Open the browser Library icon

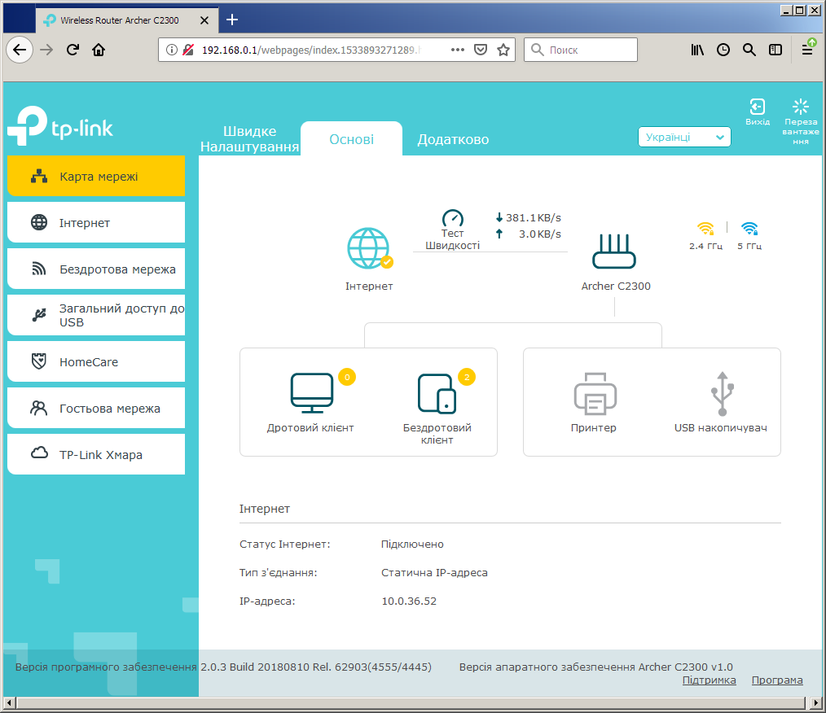pyautogui.click(x=697, y=50)
